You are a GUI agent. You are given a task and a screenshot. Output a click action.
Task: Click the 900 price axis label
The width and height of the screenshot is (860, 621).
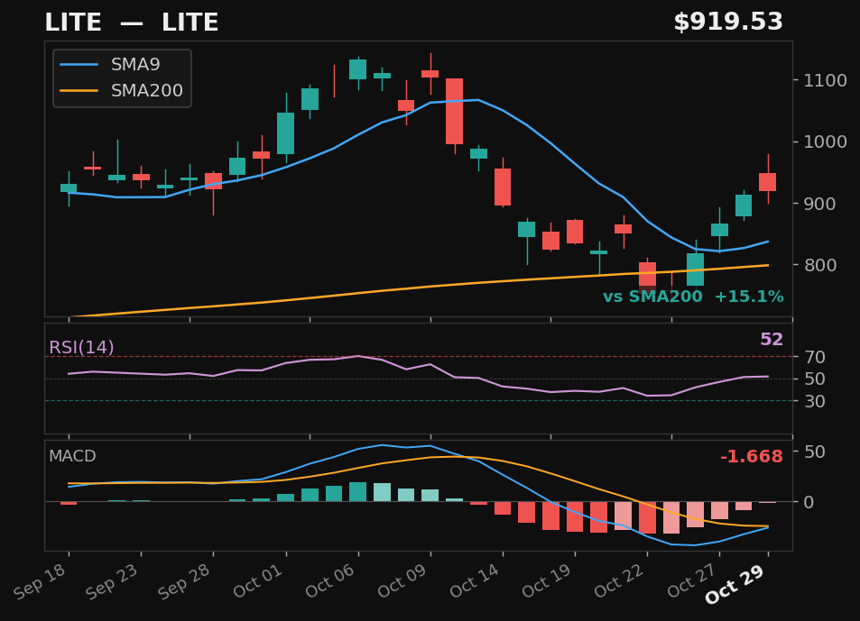pyautogui.click(x=819, y=204)
